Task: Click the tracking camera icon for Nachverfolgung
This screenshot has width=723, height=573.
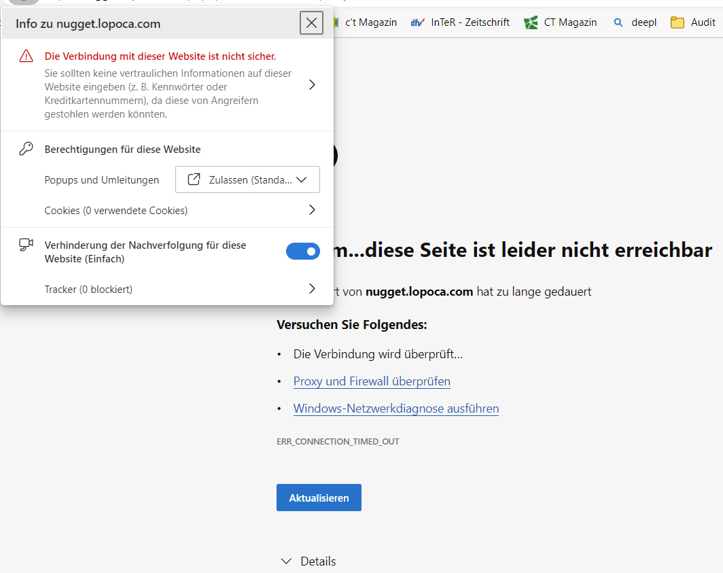Action: 26,245
